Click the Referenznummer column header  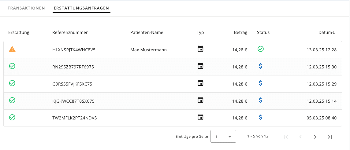coord(70,32)
